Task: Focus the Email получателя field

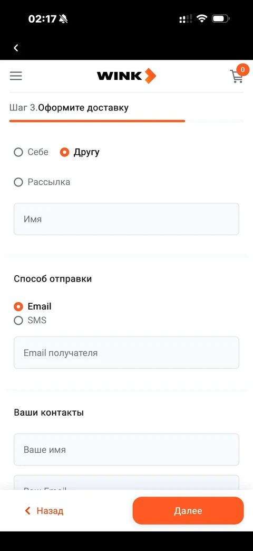Action: [126, 353]
